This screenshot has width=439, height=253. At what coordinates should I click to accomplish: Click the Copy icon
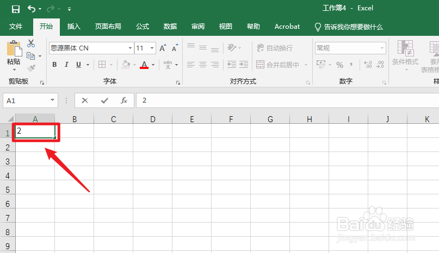pos(31,56)
